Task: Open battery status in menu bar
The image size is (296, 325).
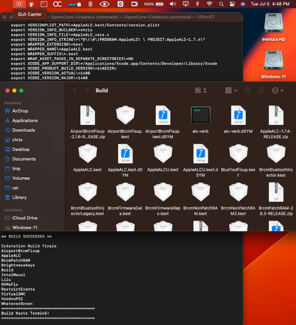Action: pos(154,4)
